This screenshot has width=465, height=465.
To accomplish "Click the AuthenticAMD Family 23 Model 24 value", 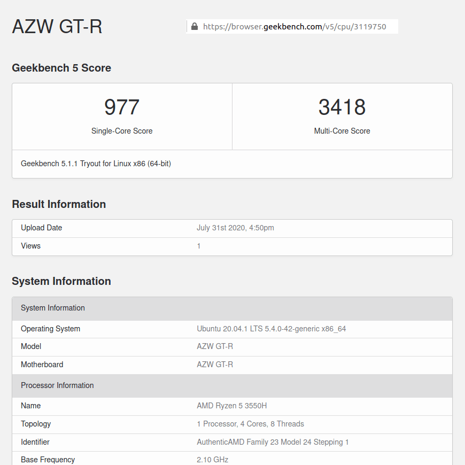I will tap(273, 442).
